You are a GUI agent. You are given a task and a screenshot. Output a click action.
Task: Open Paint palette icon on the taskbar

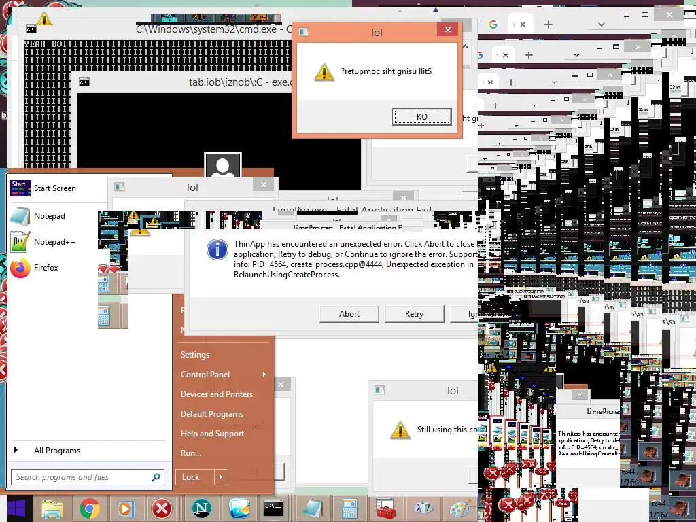(459, 508)
